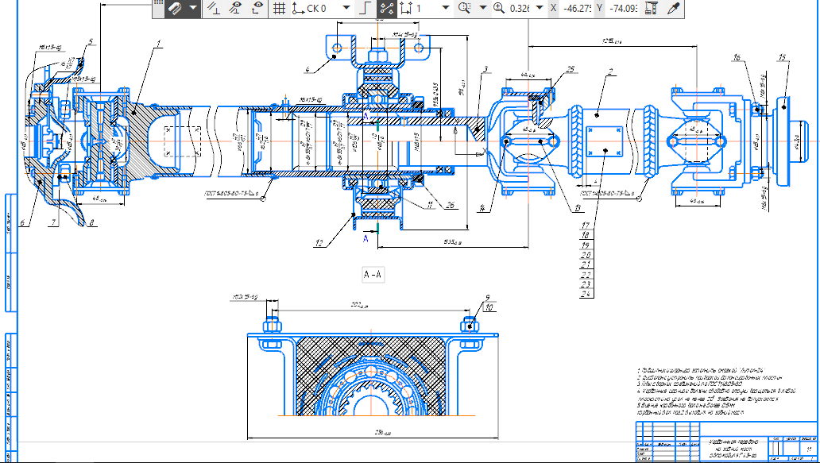Click the Y coordinate input field

pos(624,9)
